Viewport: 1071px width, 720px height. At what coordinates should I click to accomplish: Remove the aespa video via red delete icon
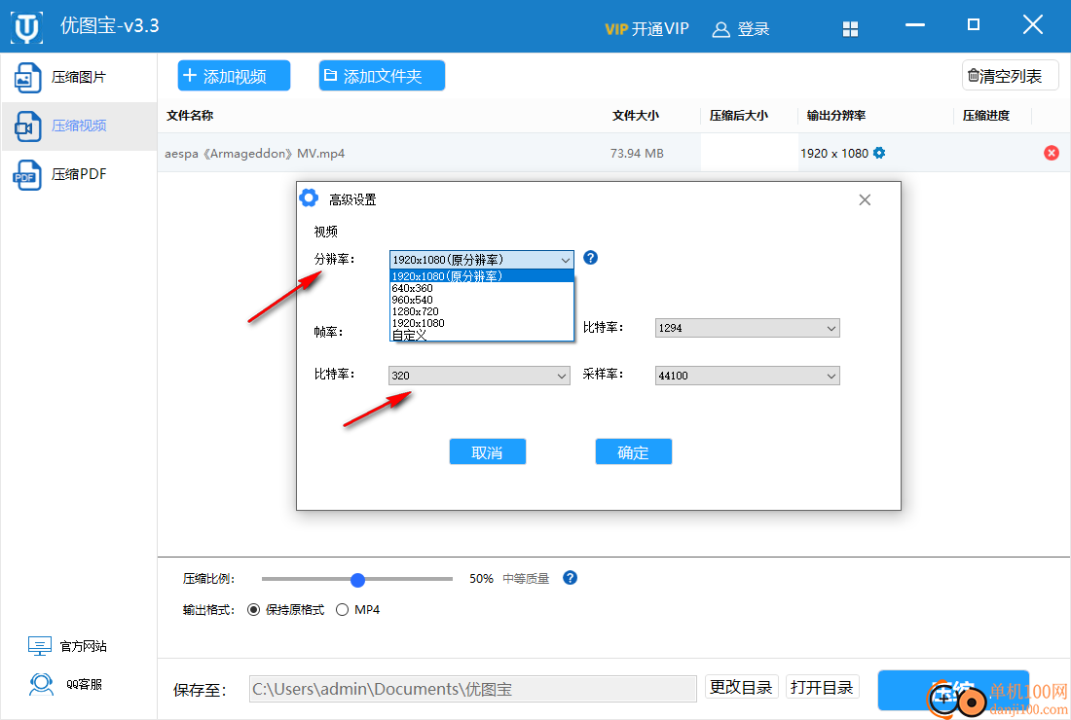tap(1052, 153)
